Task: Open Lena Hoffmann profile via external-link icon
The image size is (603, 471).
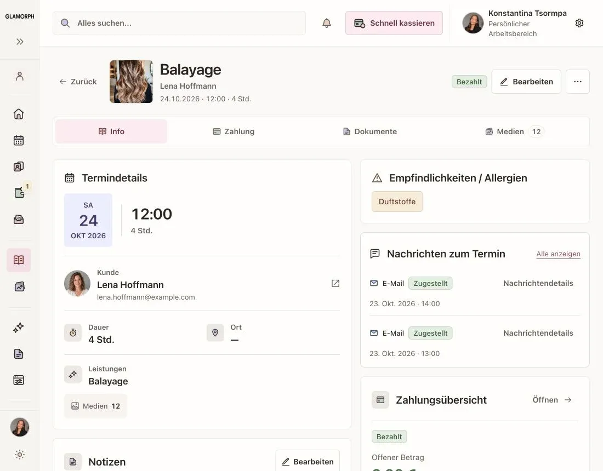Action: tap(335, 283)
